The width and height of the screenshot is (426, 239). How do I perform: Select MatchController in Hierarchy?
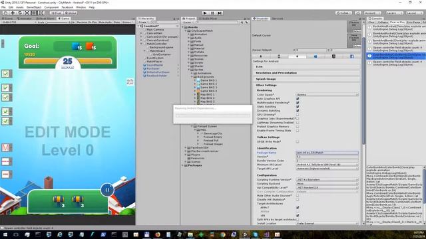[x=156, y=44]
